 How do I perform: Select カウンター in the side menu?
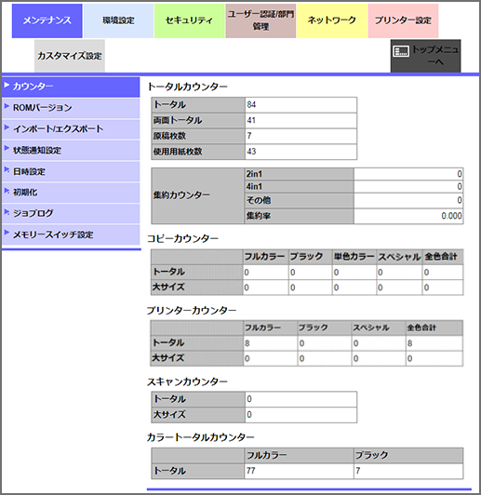click(71, 87)
